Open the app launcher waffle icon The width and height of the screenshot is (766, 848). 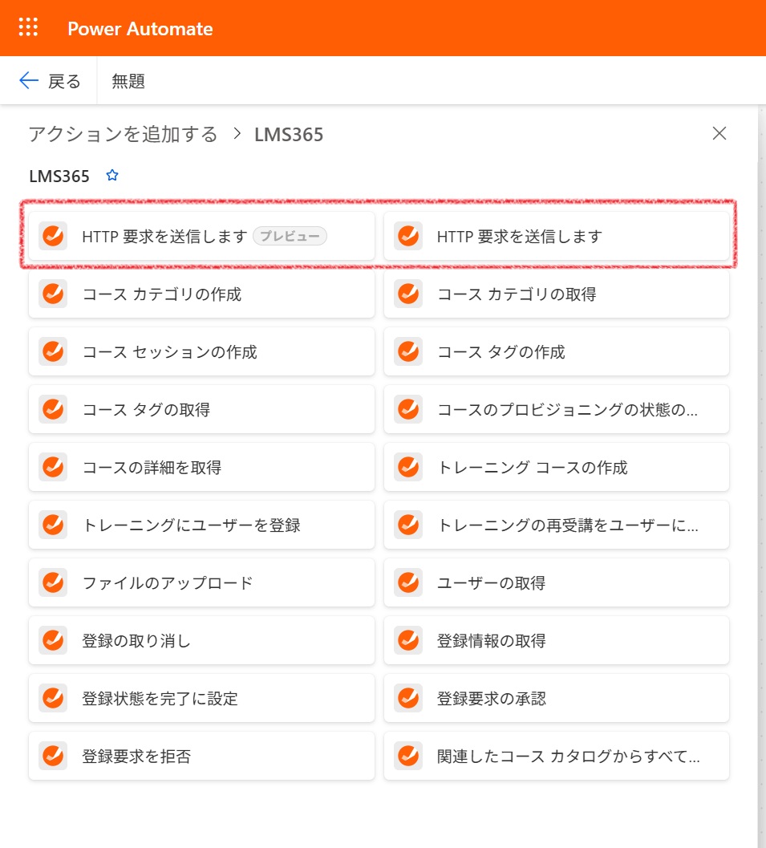coord(28,27)
